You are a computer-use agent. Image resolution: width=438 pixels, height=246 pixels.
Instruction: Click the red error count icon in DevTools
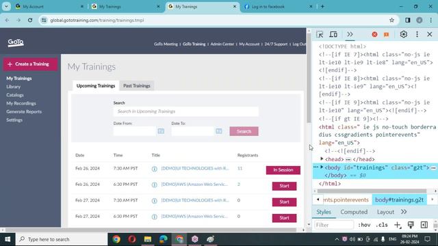(374, 34)
